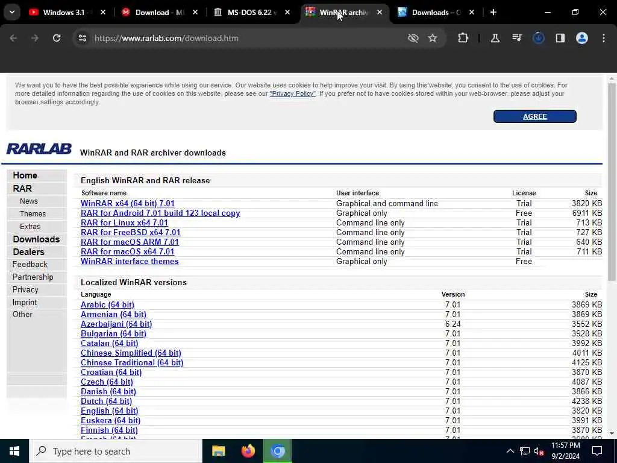Download Chinese Simplified (64 bit) version
Viewport: 617px width, 463px height.
coord(131,353)
